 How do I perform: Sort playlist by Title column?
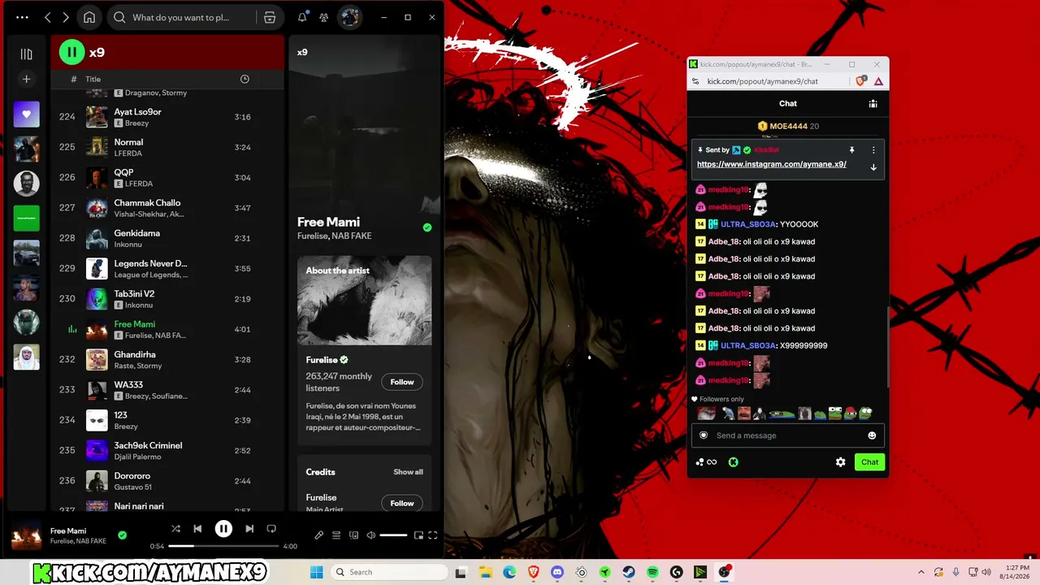coord(93,79)
